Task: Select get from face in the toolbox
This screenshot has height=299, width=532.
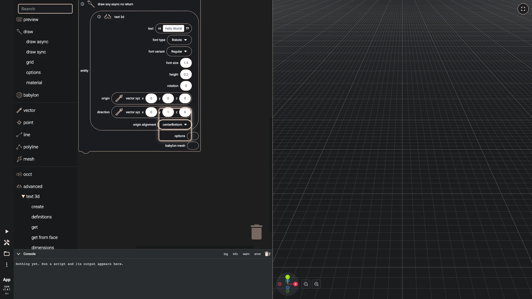Action: point(44,238)
